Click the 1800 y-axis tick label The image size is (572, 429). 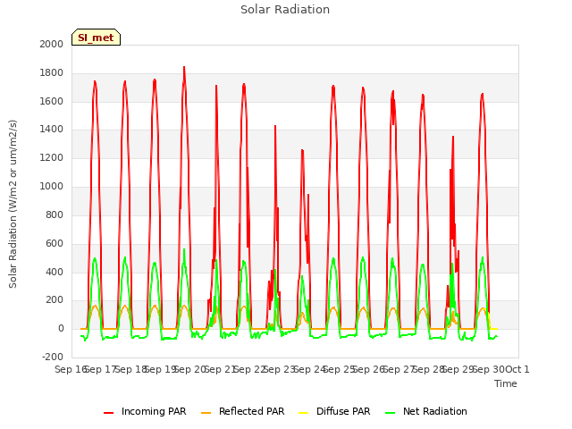(x=52, y=73)
